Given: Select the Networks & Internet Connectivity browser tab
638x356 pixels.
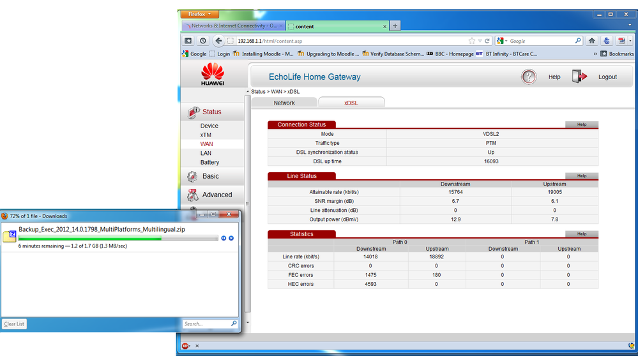Looking at the screenshot, I should [234, 26].
